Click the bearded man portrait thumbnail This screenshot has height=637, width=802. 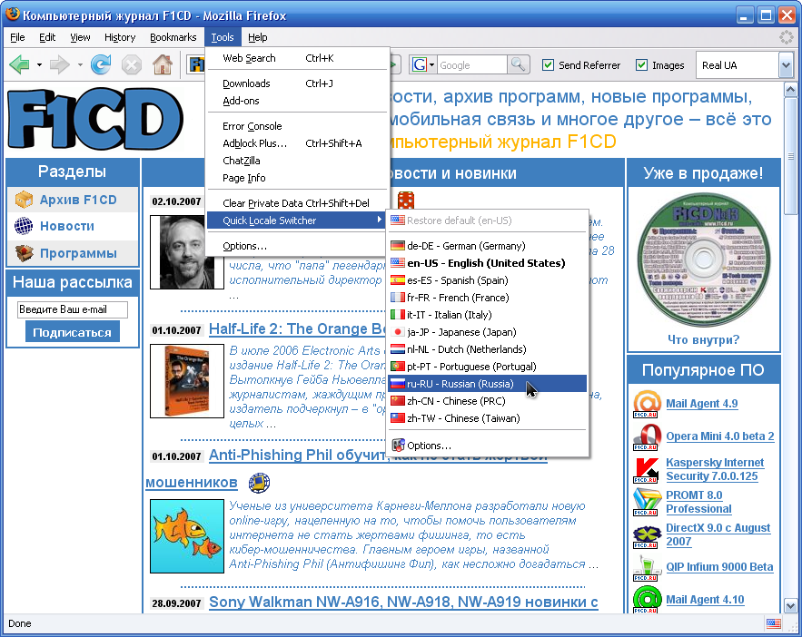point(187,252)
